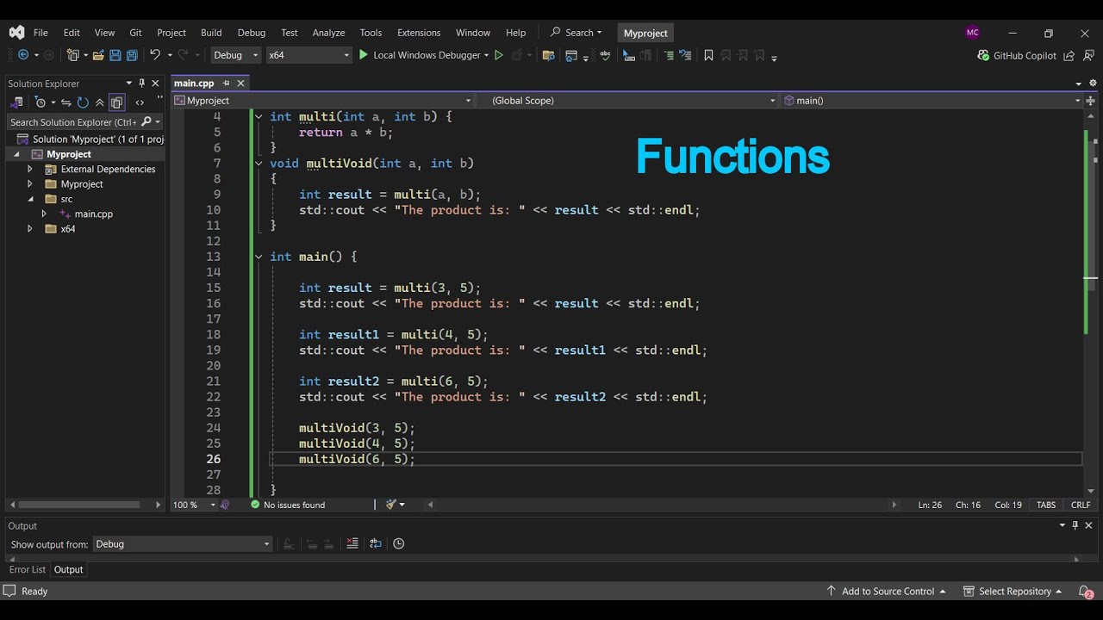Click the share icon next to GitHub Copilot
The width and height of the screenshot is (1103, 620).
tap(1069, 55)
